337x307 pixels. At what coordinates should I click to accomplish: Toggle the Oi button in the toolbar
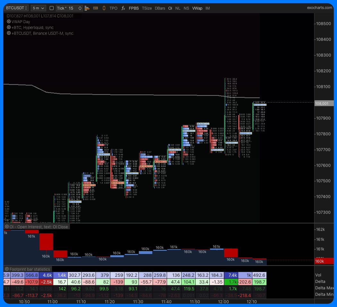[x=170, y=8]
